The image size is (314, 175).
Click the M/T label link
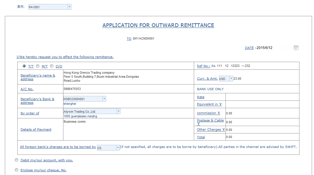point(45,66)
